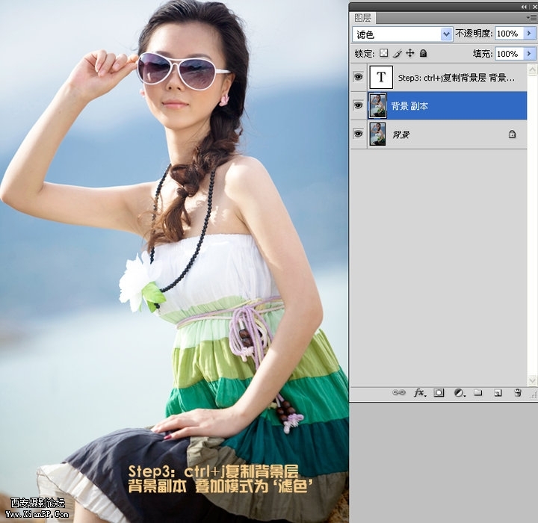Collapse the panel with double-arrow button
Screen dimensions: 538x523
[x=524, y=6]
